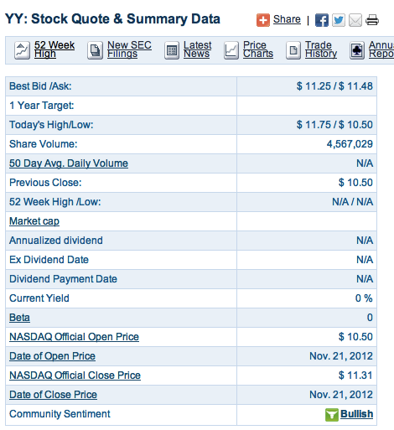Open the Trade History link
Screen dimensions: 394x430
[321, 49]
